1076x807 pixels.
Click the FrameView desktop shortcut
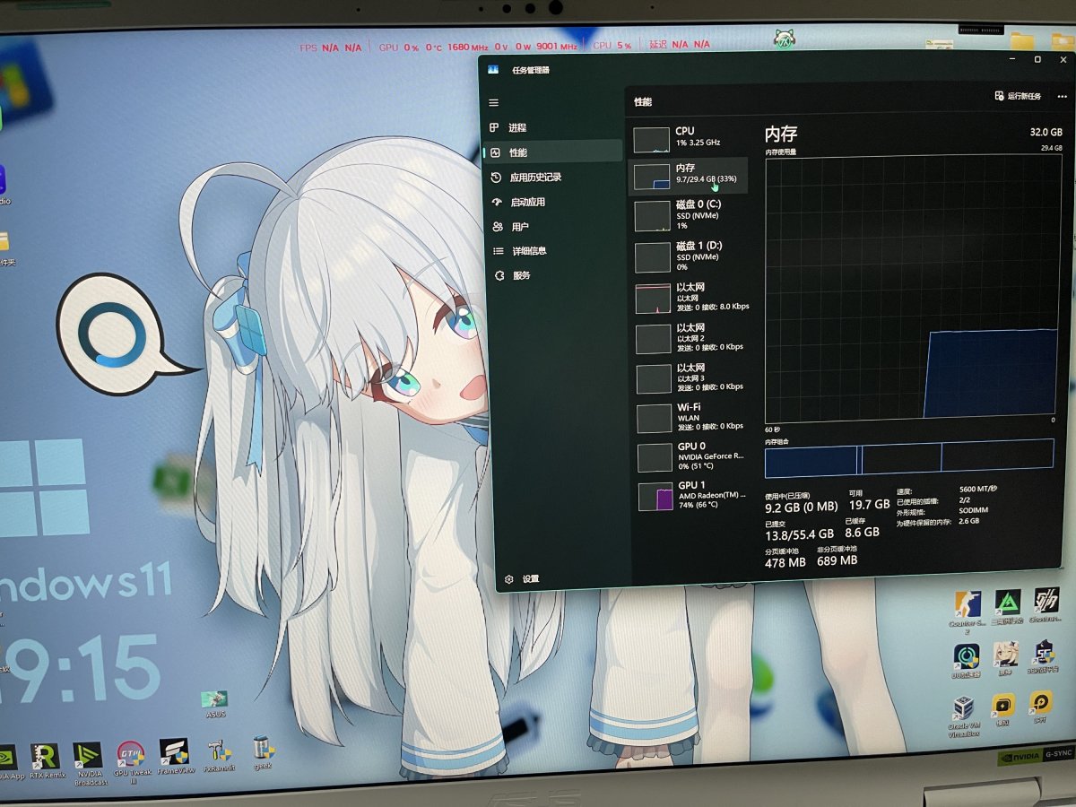click(175, 756)
